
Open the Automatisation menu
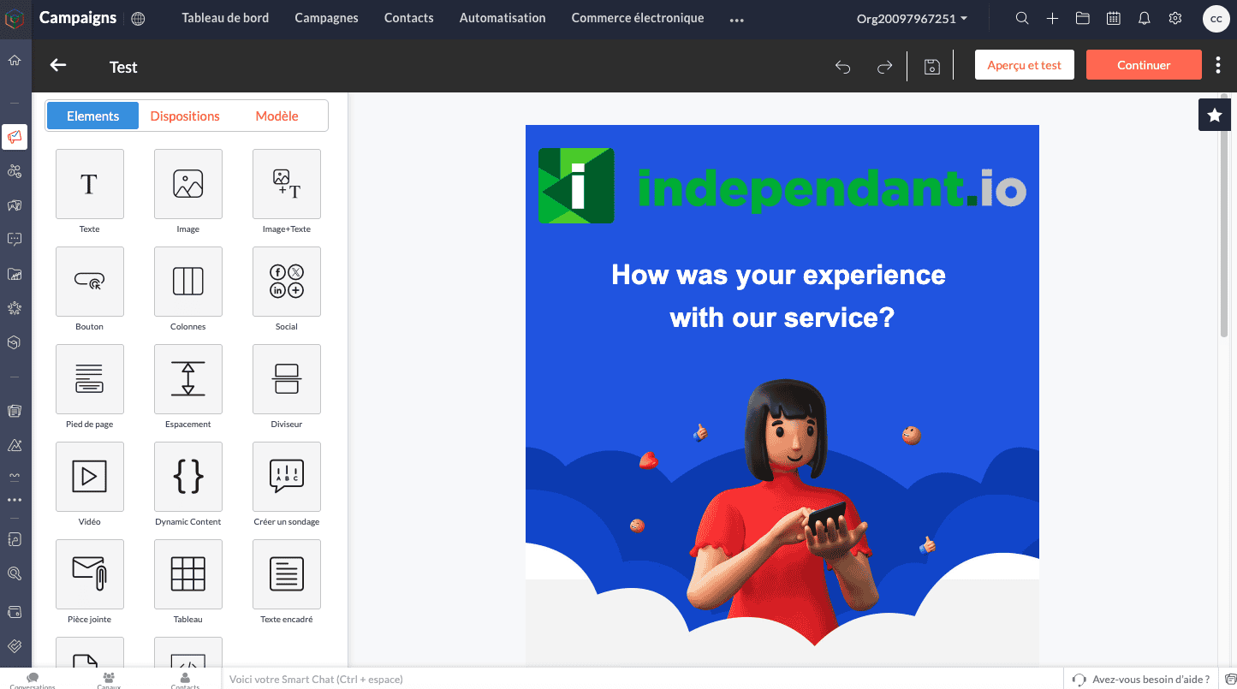pos(503,18)
